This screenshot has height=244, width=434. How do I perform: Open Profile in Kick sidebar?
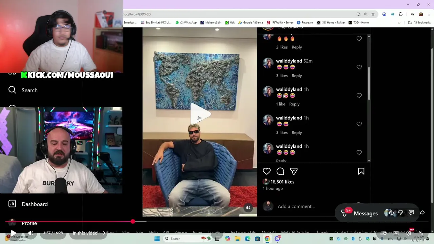point(23,223)
